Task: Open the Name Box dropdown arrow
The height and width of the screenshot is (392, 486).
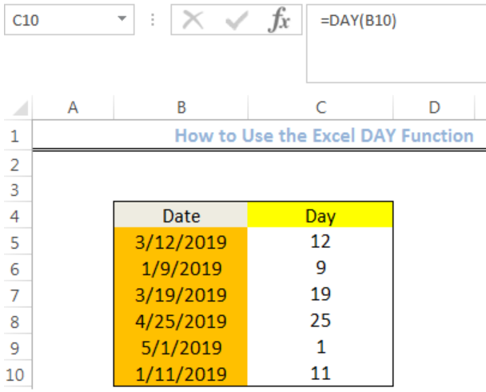Action: pos(122,18)
